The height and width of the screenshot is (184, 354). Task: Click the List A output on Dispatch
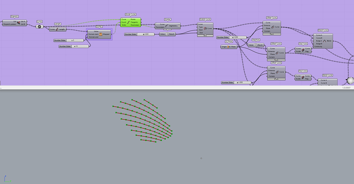pyautogui.click(x=24, y=21)
